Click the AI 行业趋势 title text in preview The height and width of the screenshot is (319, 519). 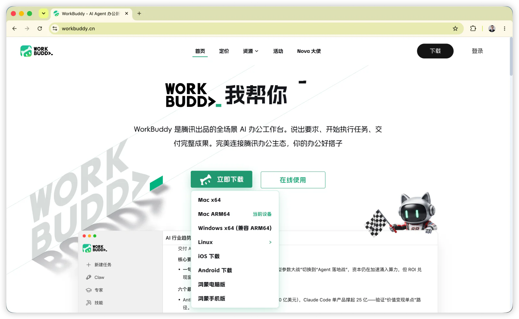pos(178,238)
